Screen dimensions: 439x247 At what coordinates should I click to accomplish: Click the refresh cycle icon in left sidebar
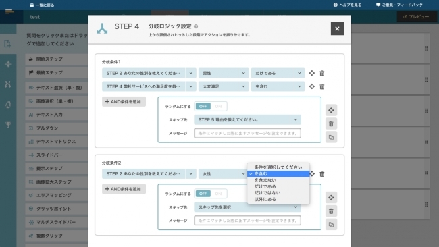8,105
